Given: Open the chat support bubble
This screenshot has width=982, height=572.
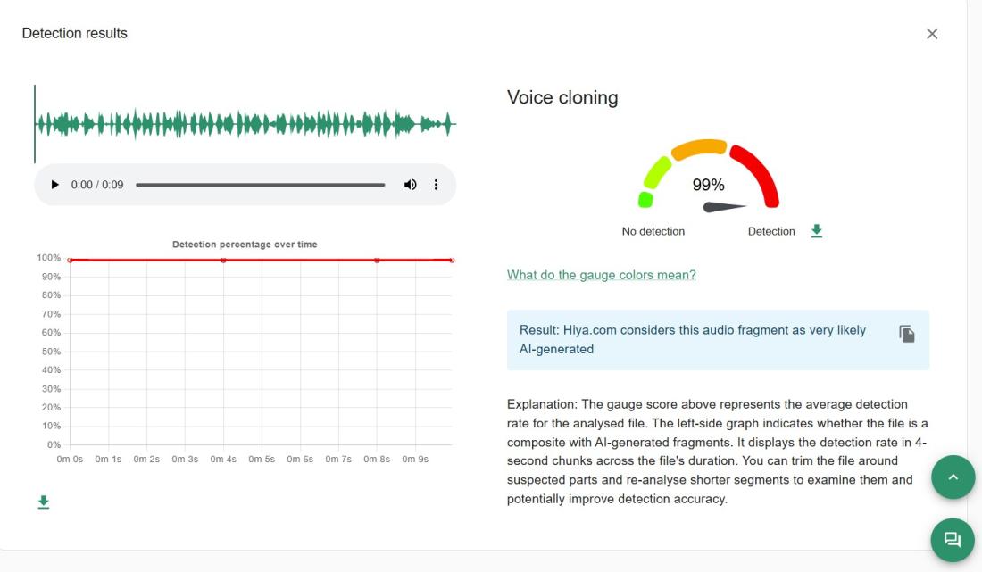Looking at the screenshot, I should click(x=953, y=539).
